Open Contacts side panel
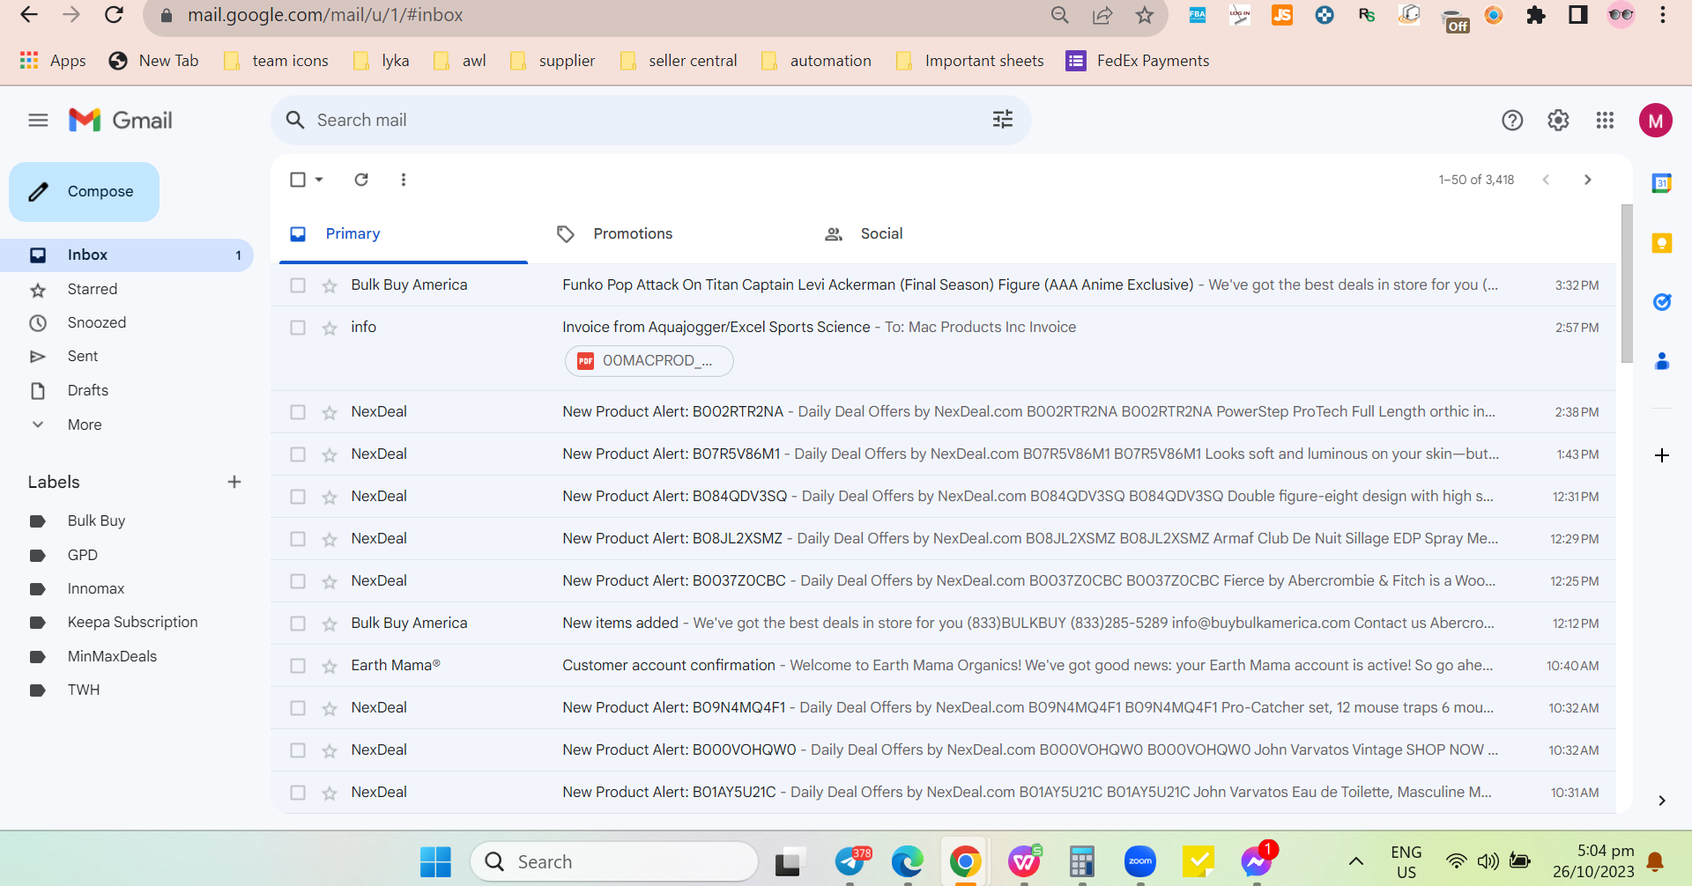This screenshot has width=1692, height=886. click(1662, 361)
